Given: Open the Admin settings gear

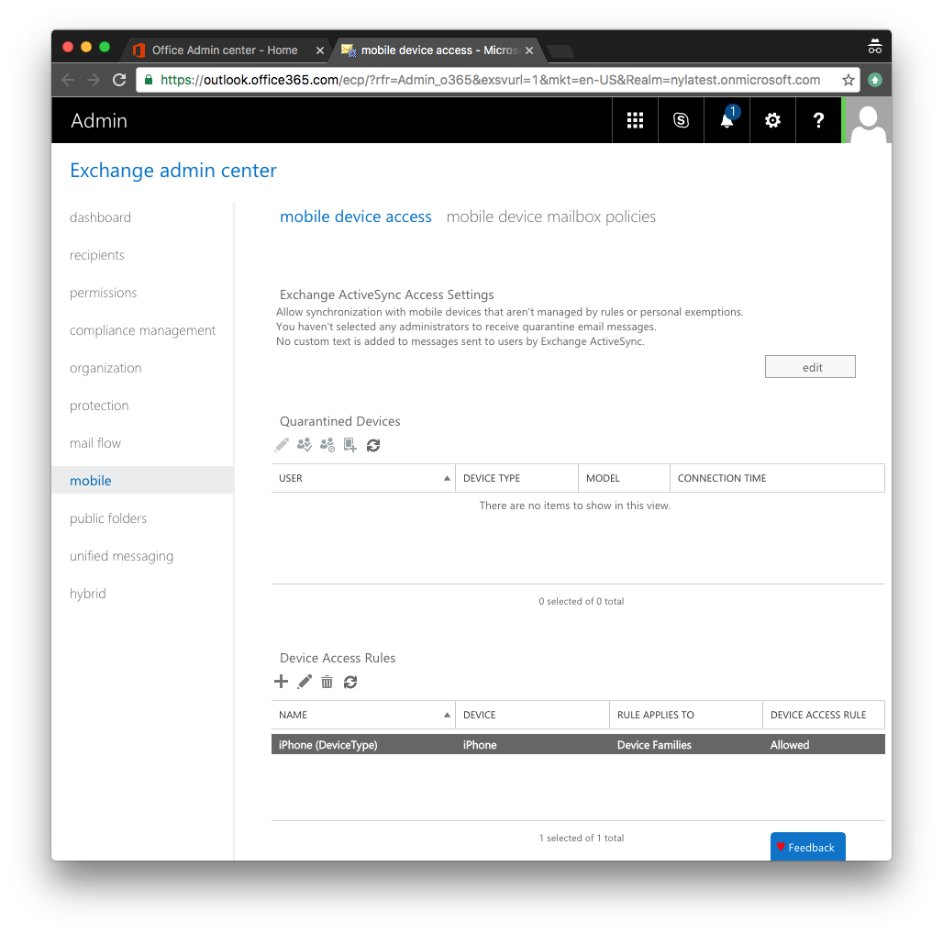Looking at the screenshot, I should point(772,120).
